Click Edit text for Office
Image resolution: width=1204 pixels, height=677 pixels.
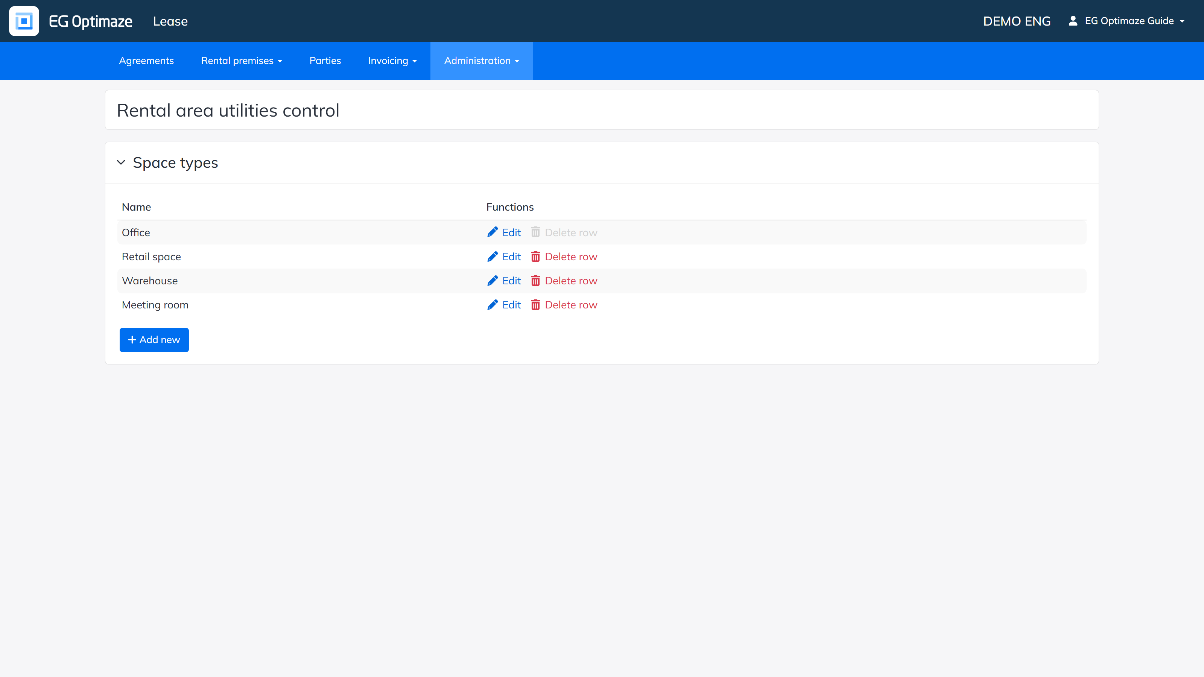(511, 232)
